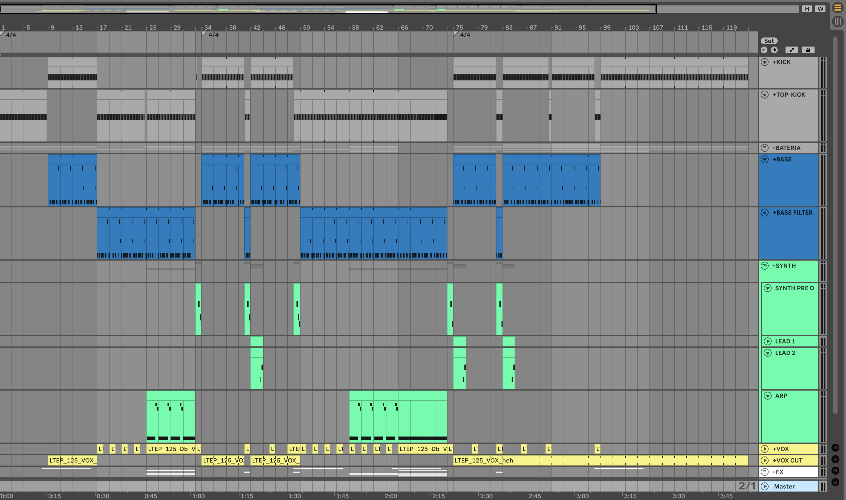The height and width of the screenshot is (500, 846).
Task: Unfold the LEAD 1 track
Action: pos(767,341)
